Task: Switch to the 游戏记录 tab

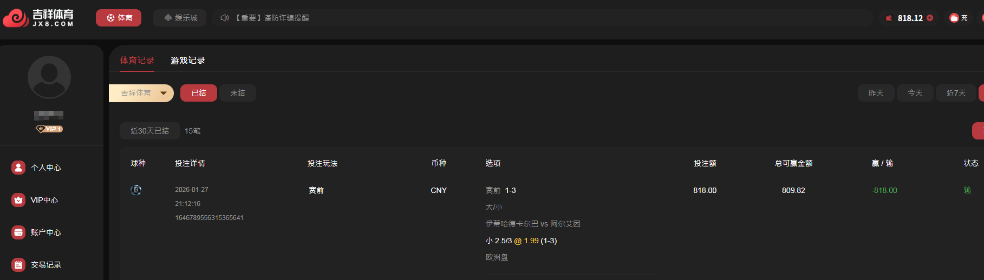Action: pyautogui.click(x=188, y=61)
